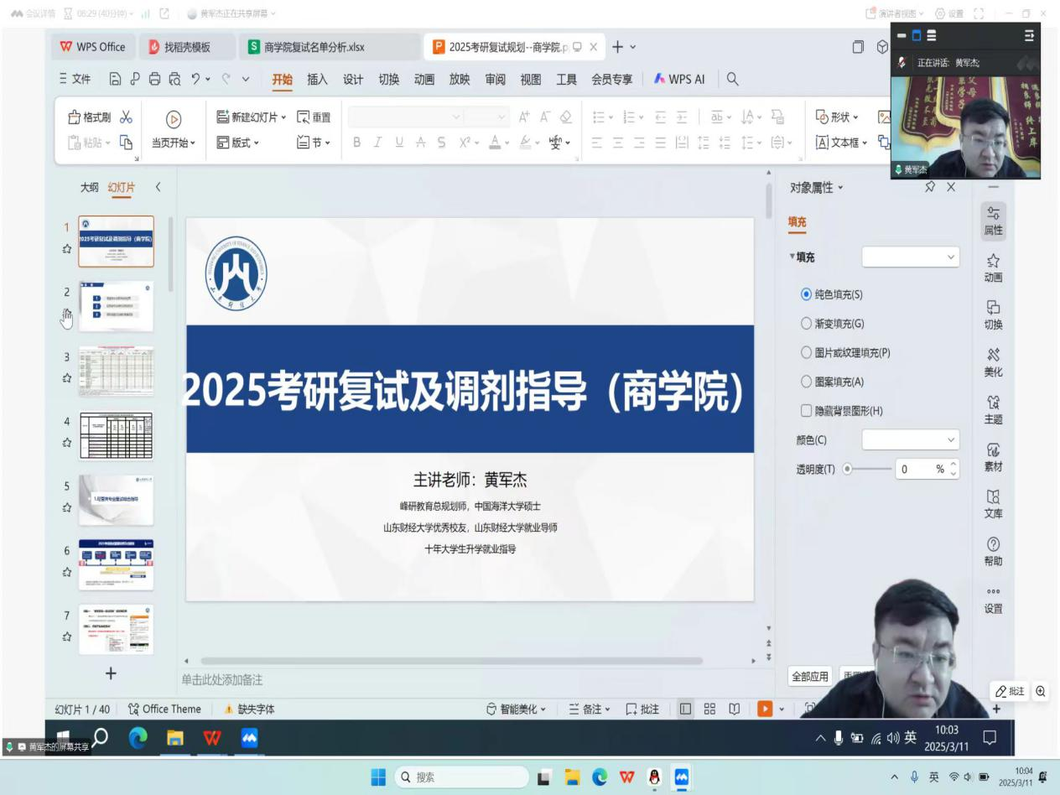Switch to 动画 ribbon tab
Image resolution: width=1060 pixels, height=795 pixels.
[424, 79]
